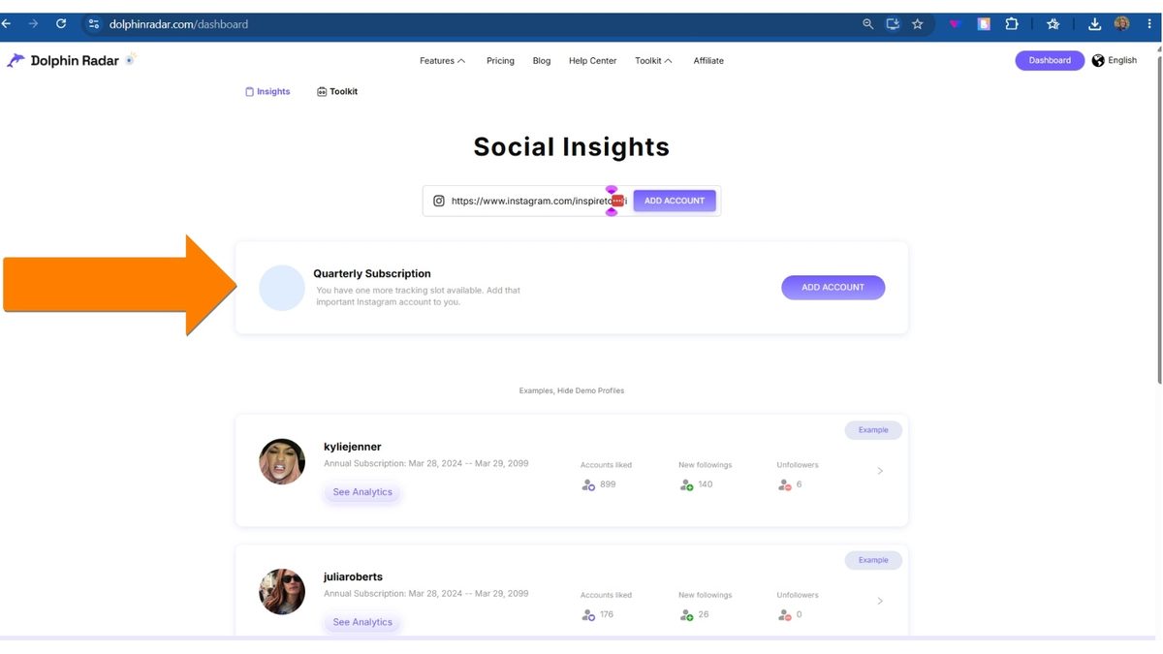The height and width of the screenshot is (654, 1163).
Task: Click the Accounts liked icon for juliaroberts
Action: pyautogui.click(x=588, y=614)
